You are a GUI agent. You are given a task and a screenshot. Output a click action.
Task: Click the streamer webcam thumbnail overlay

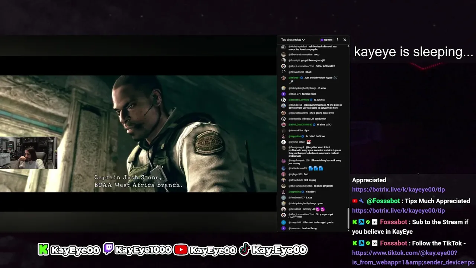click(x=29, y=153)
